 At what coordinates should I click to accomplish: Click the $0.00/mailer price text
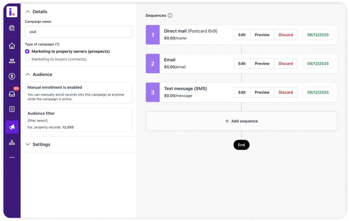tap(176, 38)
